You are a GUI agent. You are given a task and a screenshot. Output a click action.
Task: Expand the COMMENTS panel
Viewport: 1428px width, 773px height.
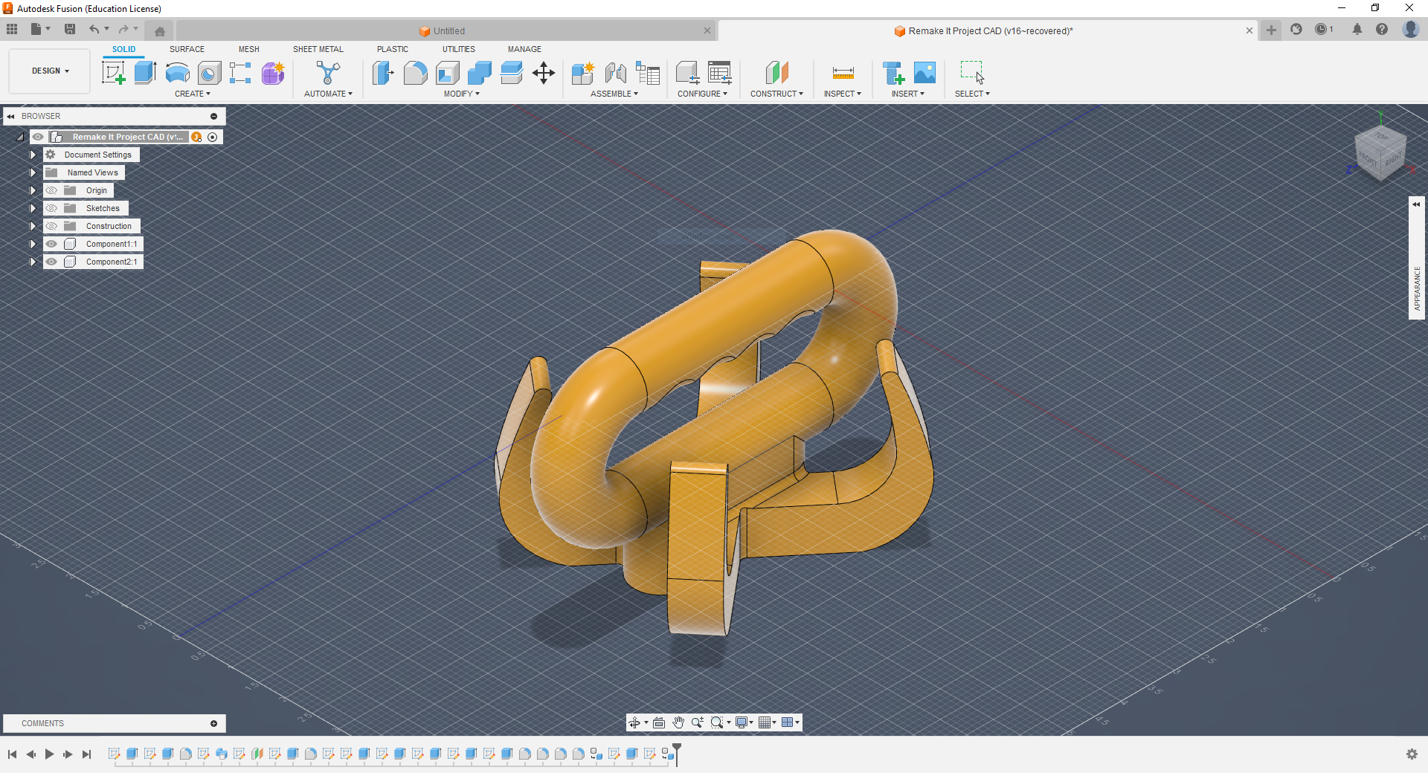click(213, 723)
